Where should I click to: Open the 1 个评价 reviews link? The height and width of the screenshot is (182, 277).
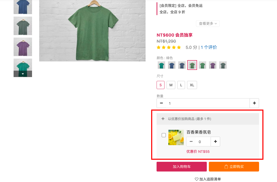pos(209,47)
